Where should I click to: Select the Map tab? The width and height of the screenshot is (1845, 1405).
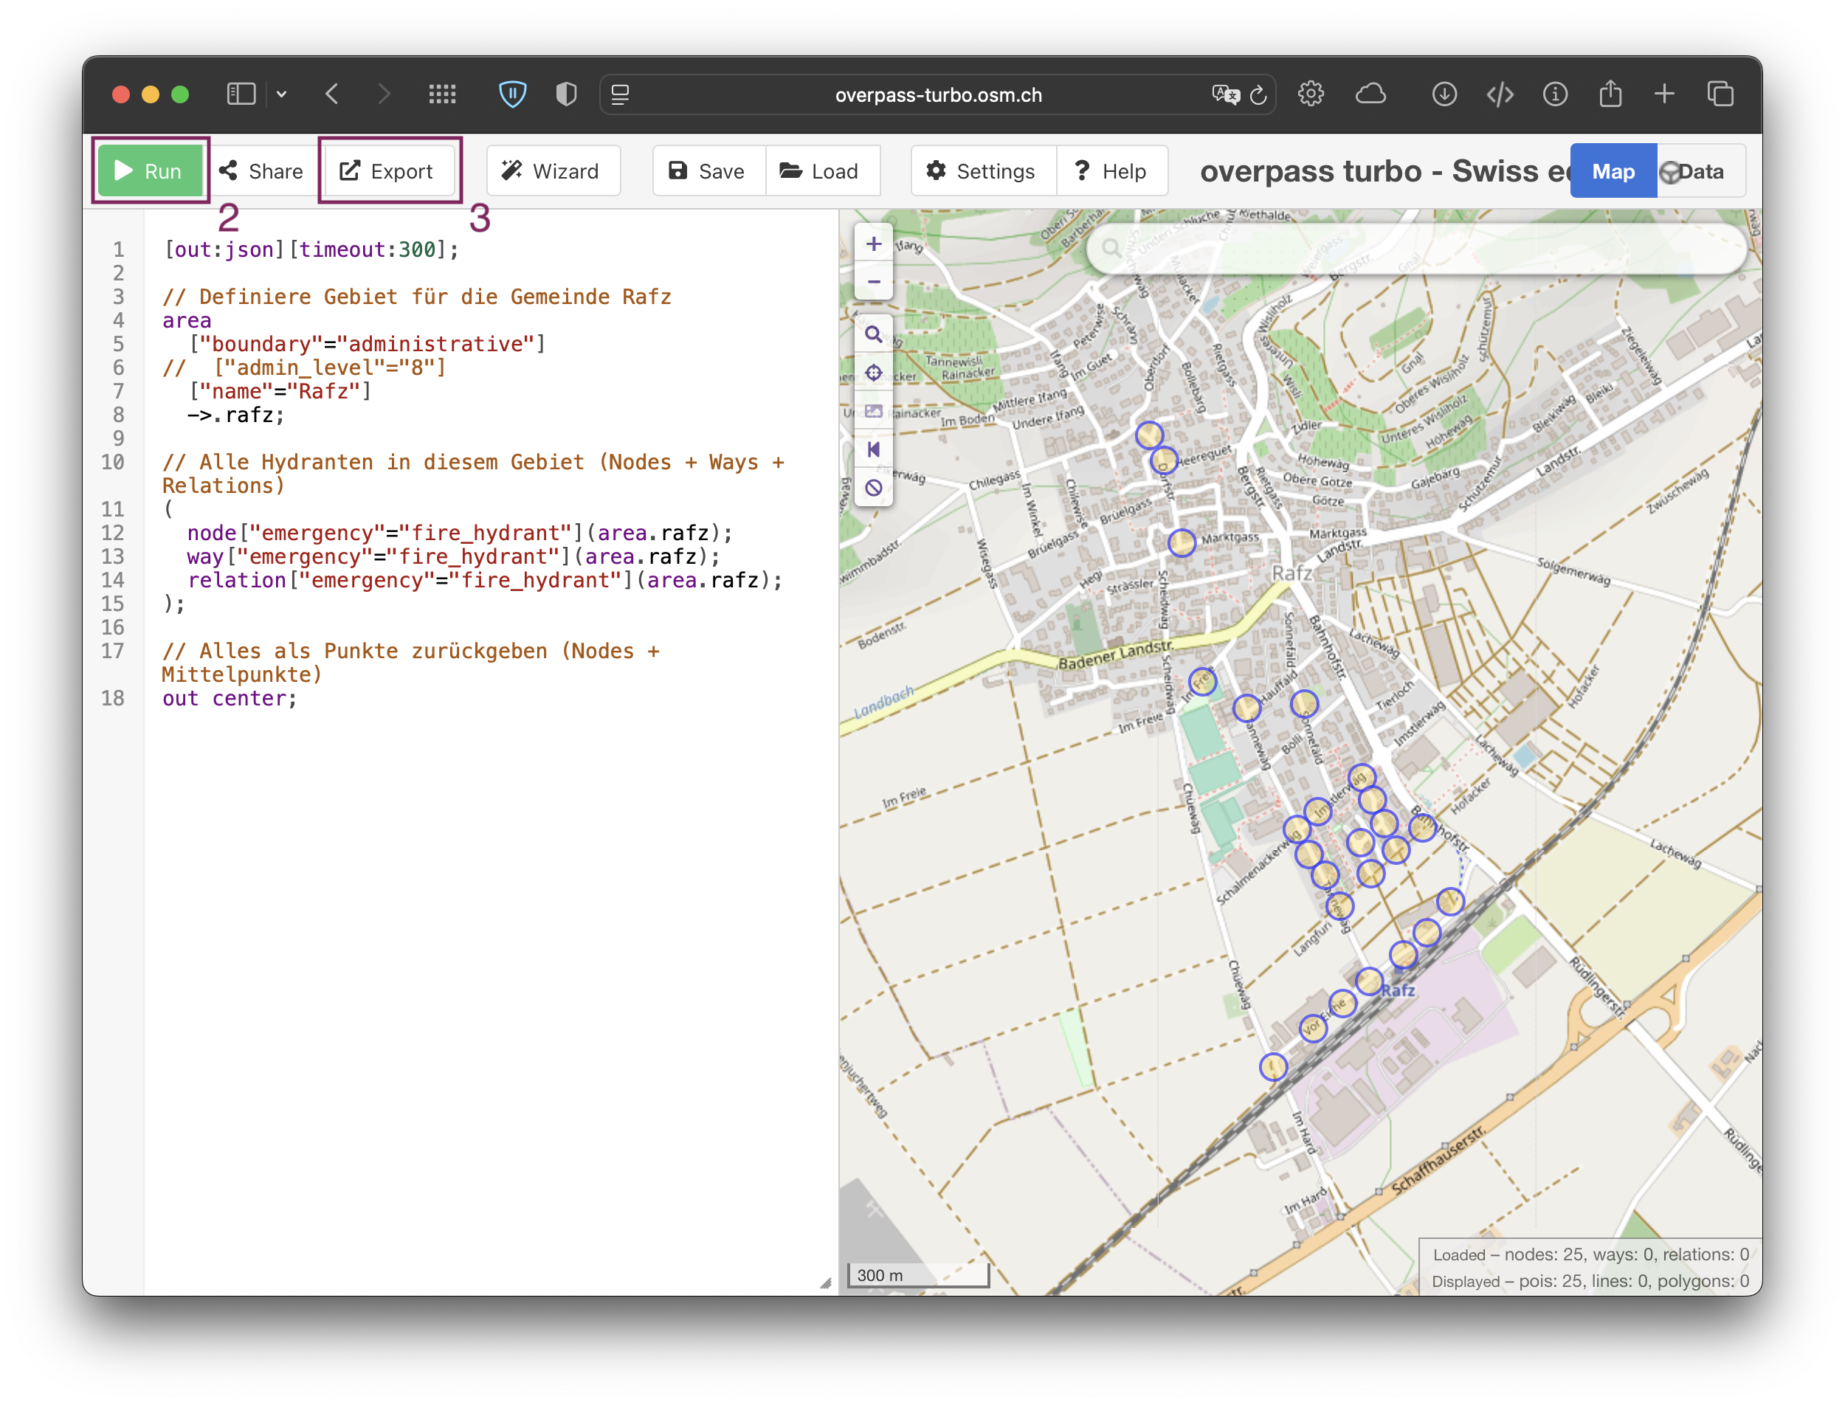1612,171
